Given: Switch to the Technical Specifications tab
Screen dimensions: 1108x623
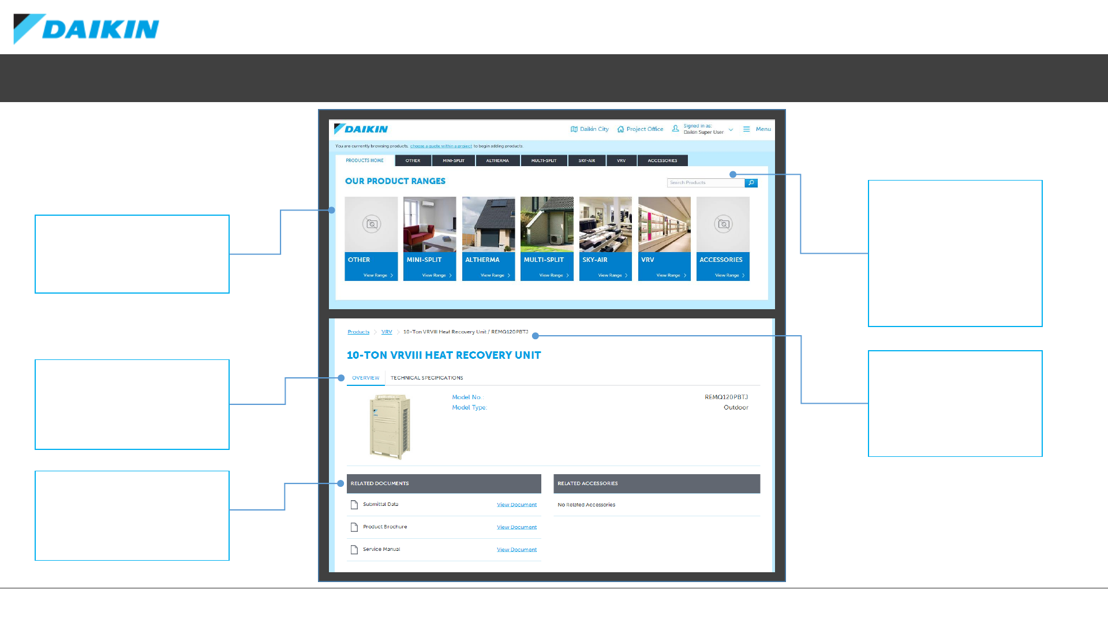Looking at the screenshot, I should pos(426,378).
